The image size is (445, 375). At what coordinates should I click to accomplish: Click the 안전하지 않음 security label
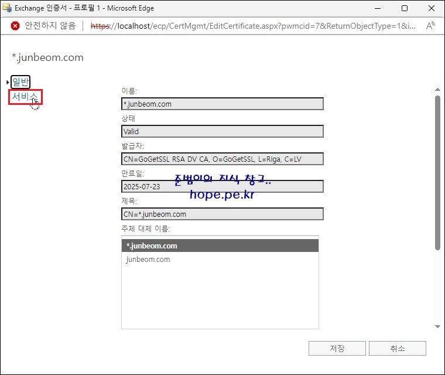click(x=50, y=26)
